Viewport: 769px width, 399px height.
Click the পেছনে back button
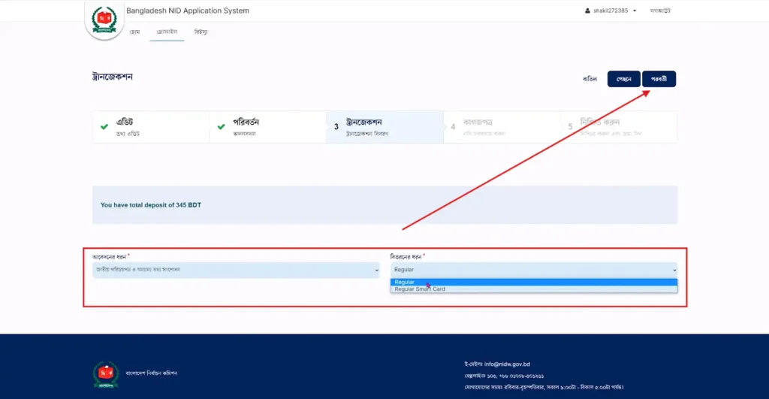pyautogui.click(x=623, y=79)
